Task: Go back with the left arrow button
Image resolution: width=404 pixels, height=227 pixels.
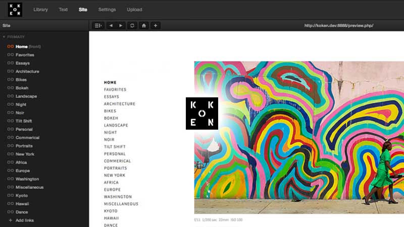Action: (x=111, y=26)
